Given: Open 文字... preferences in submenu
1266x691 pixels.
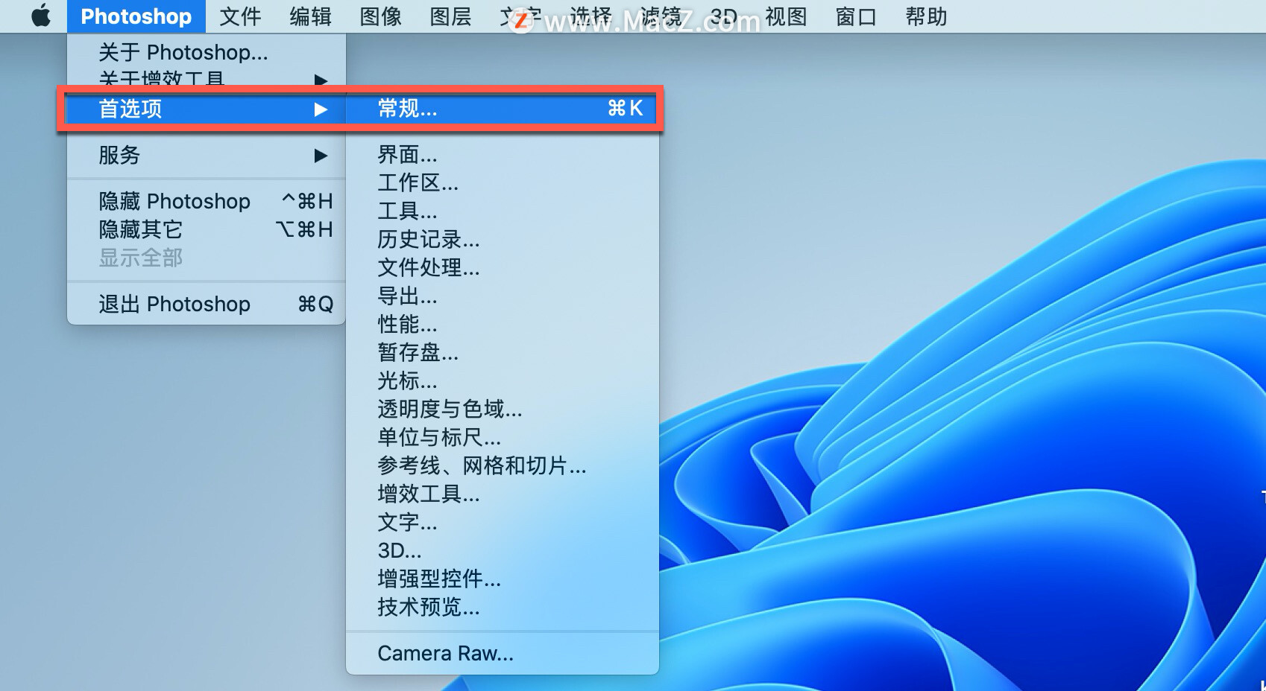Looking at the screenshot, I should pyautogui.click(x=503, y=523).
